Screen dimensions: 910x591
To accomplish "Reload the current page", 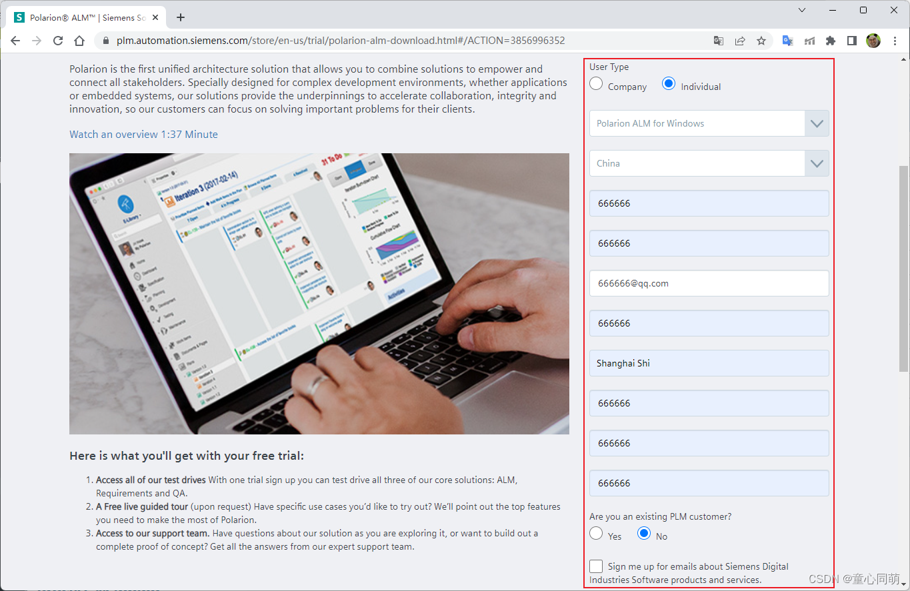I will (x=58, y=41).
